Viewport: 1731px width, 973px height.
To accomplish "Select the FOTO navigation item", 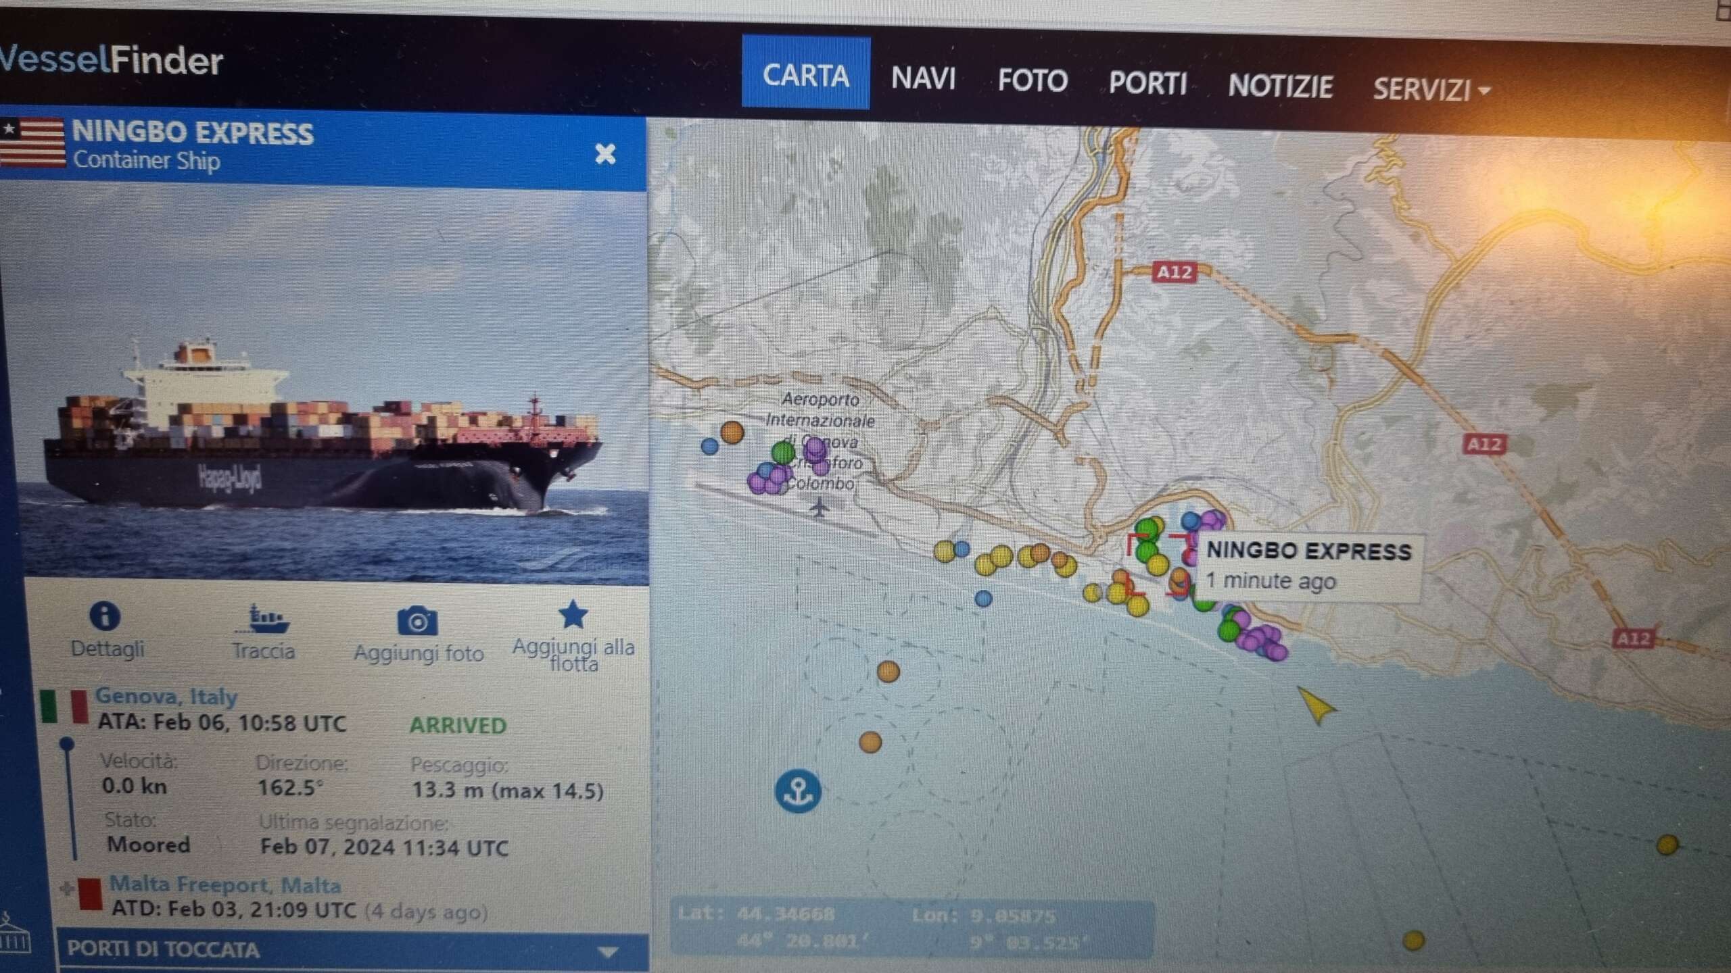I will [x=1033, y=80].
